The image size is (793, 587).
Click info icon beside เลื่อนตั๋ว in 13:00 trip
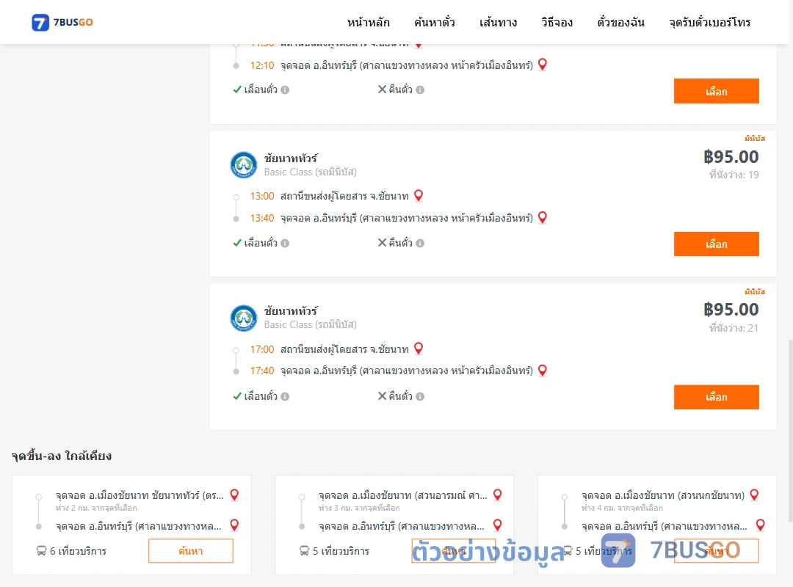tap(285, 243)
